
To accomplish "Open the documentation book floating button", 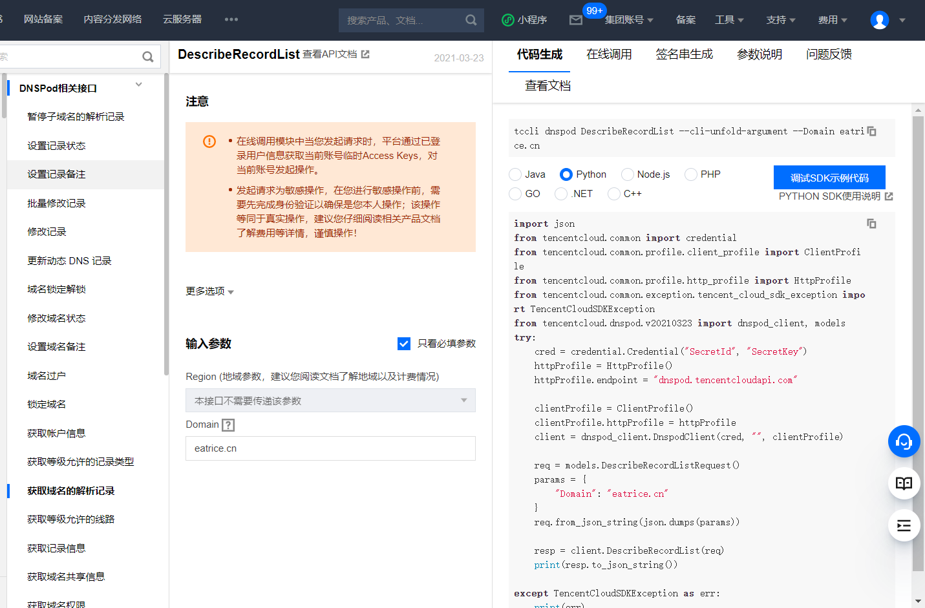I will [x=904, y=483].
